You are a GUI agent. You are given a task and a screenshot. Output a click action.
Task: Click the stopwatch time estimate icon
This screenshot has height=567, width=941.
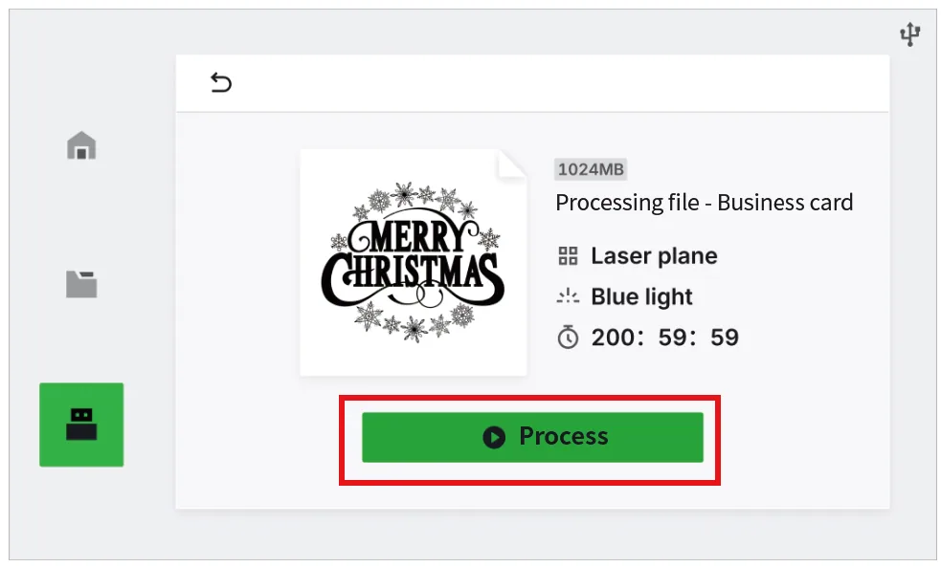point(568,337)
